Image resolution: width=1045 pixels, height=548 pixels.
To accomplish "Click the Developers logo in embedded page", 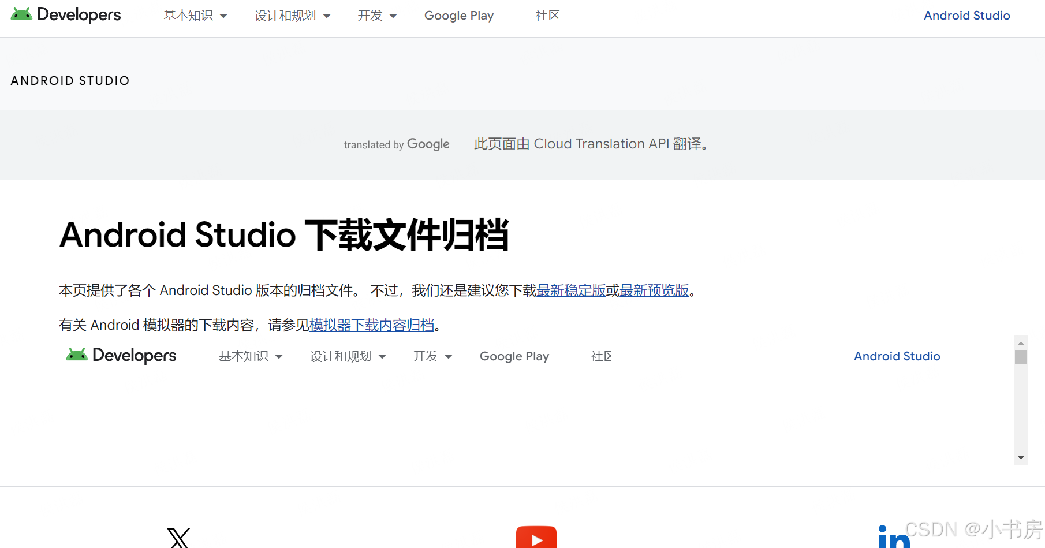I will pyautogui.click(x=121, y=355).
